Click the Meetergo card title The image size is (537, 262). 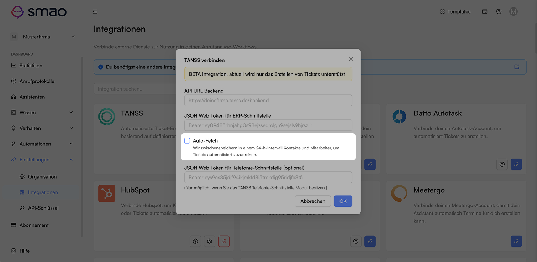[x=429, y=190]
